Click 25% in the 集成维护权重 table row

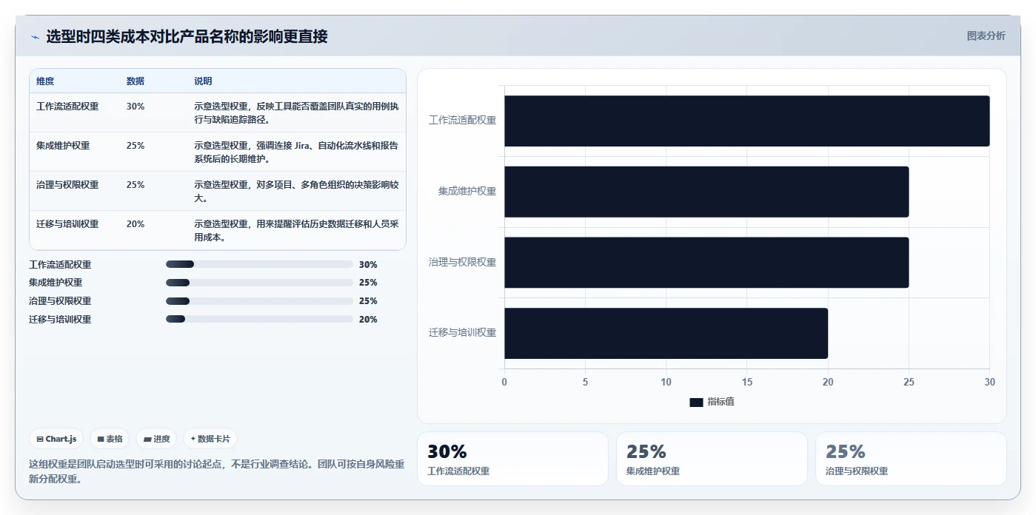(x=136, y=146)
